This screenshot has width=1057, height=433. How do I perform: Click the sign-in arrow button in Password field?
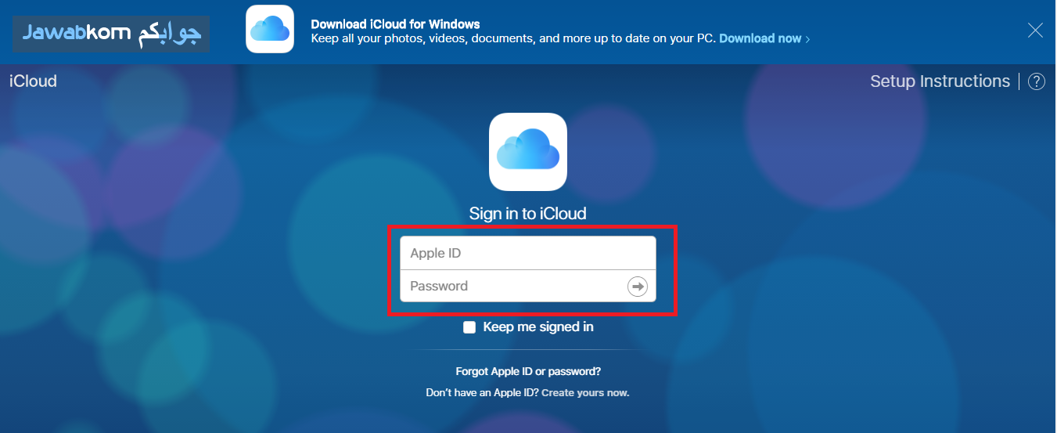click(x=638, y=287)
